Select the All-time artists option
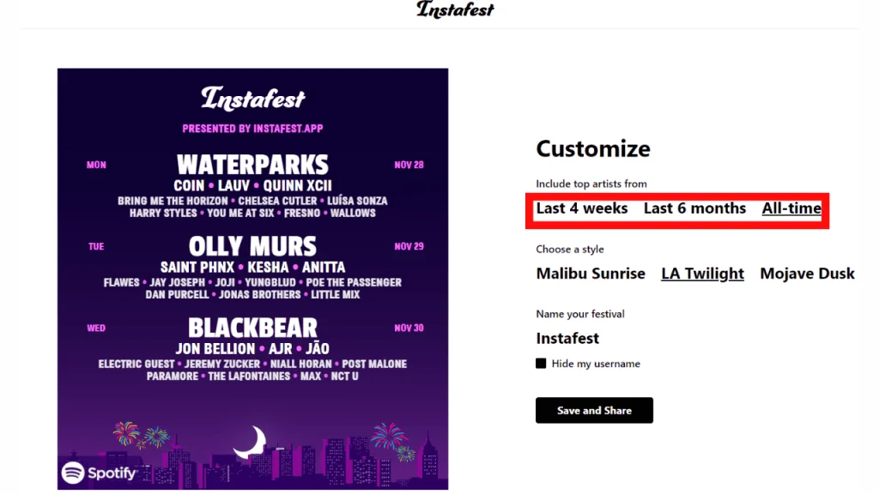Screen dimensions: 879x494 (x=791, y=208)
